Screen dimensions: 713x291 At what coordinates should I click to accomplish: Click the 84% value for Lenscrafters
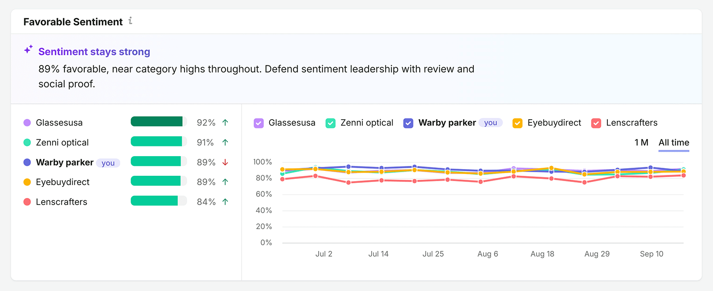(x=206, y=202)
